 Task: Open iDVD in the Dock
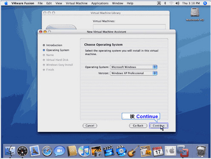pyautogui.click(x=121, y=151)
